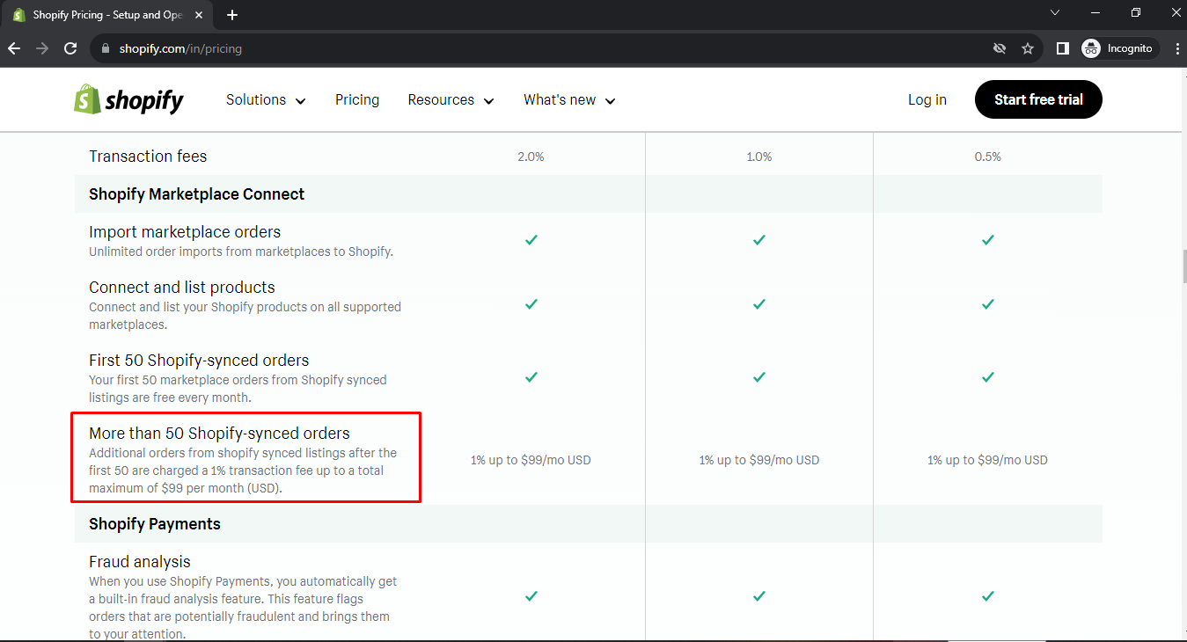Viewport: 1187px width, 642px height.
Task: Open the browser side panel
Action: tap(1062, 48)
